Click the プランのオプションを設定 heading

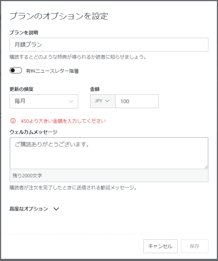59,16
